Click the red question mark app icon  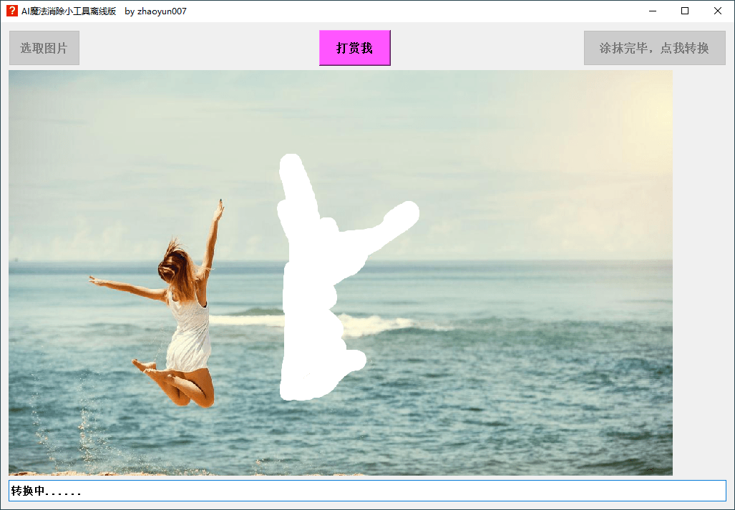pyautogui.click(x=11, y=11)
